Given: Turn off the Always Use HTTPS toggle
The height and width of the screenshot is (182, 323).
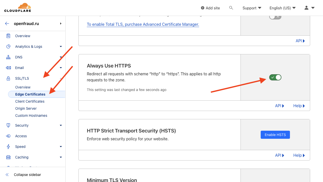Looking at the screenshot, I should click(x=275, y=77).
